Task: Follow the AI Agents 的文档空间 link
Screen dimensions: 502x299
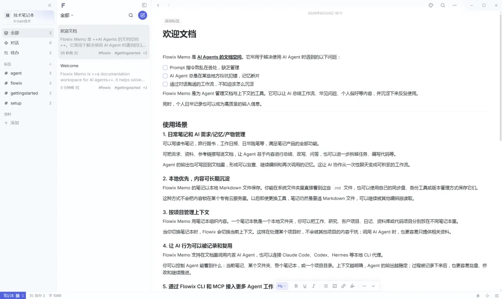Action: click(x=219, y=57)
